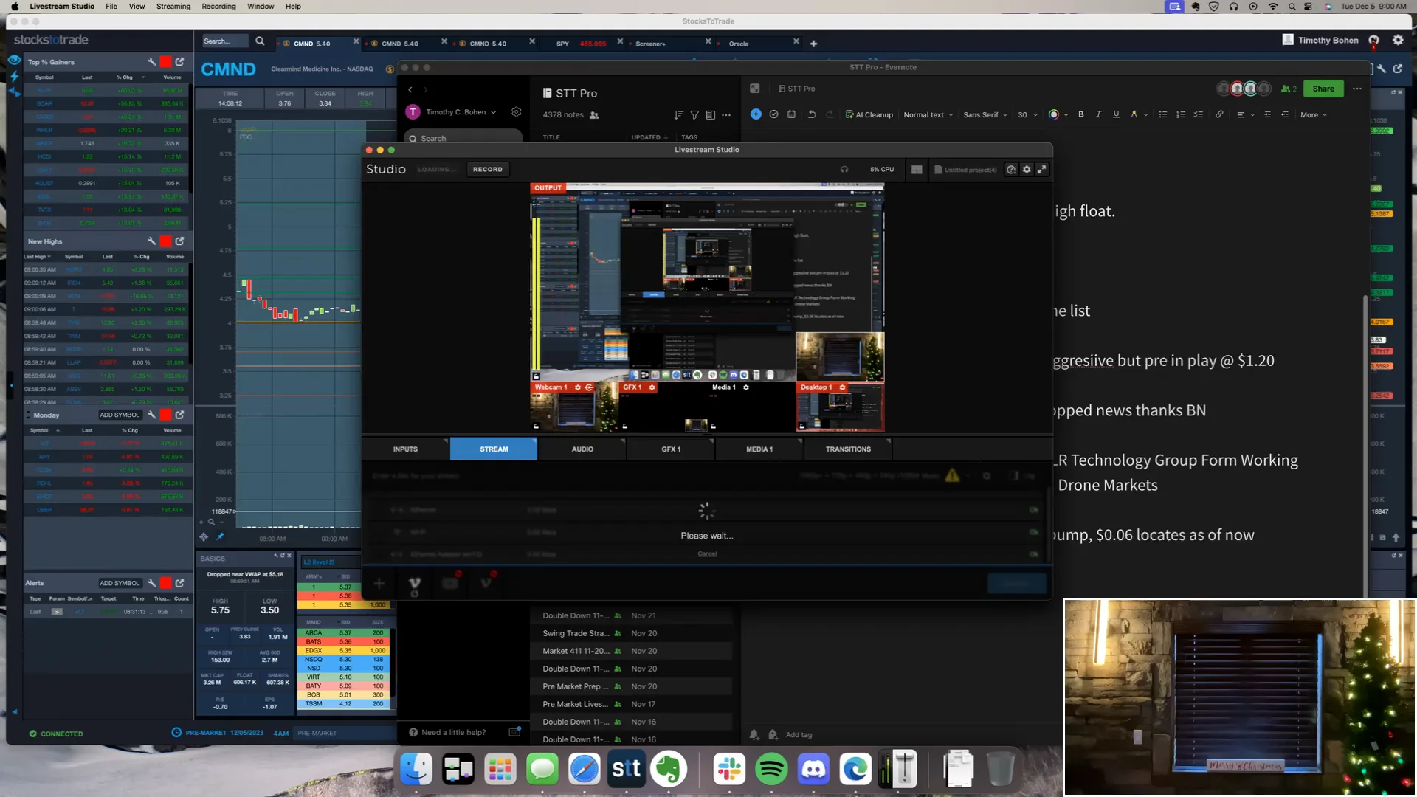
Task: Open the font color swatch in Evernote toolbar
Action: click(1055, 114)
